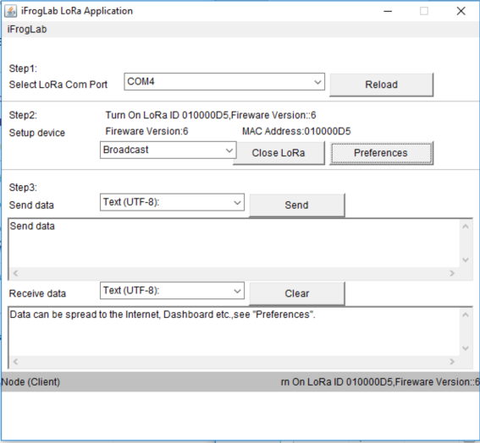The height and width of the screenshot is (443, 480).
Task: Open the Receive data format dropdown
Action: pos(172,291)
